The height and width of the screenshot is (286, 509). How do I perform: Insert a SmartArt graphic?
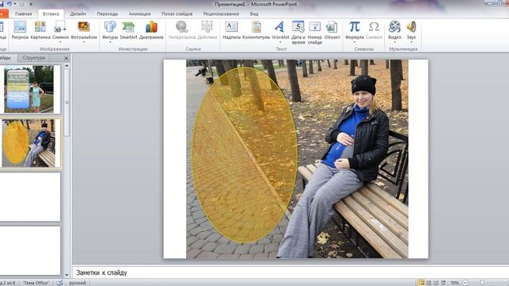128,30
